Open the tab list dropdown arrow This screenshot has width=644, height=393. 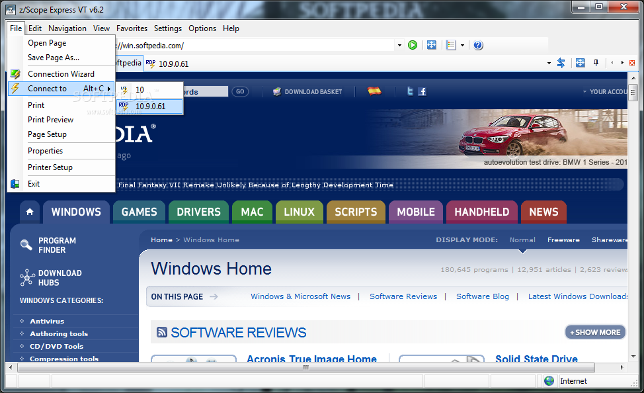pos(549,63)
